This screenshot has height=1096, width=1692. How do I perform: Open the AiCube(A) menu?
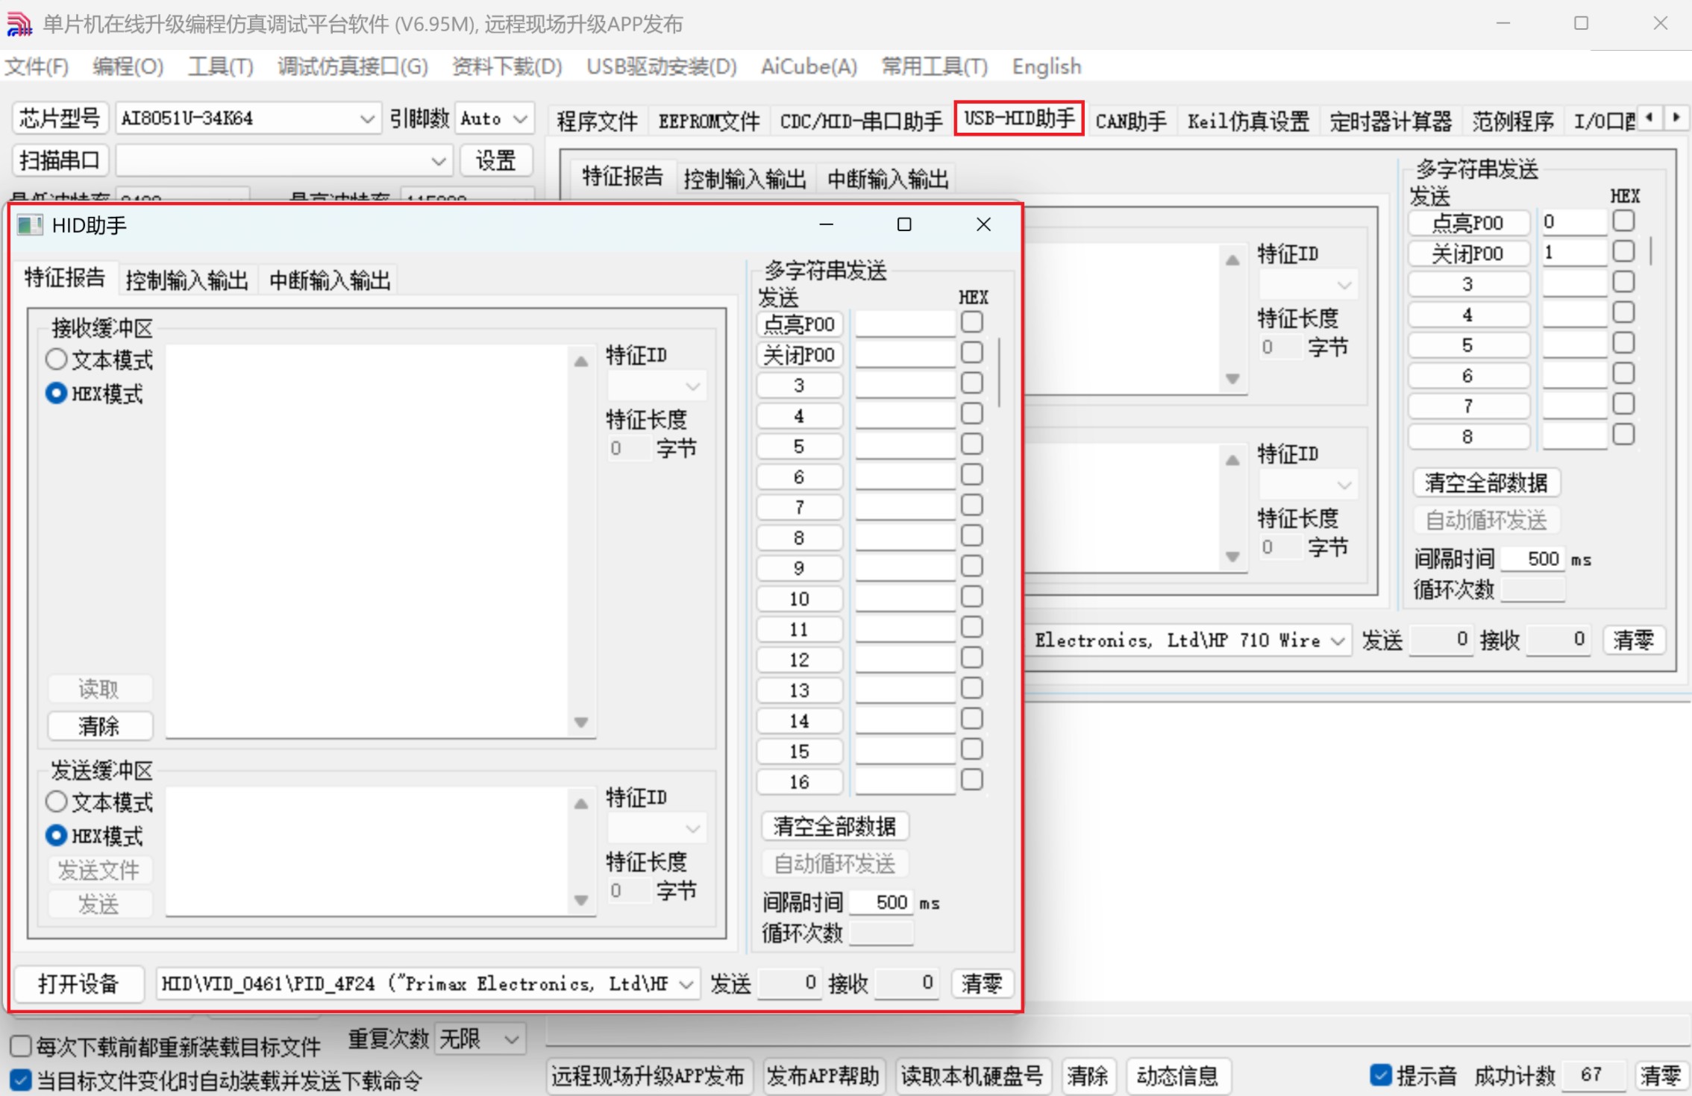pyautogui.click(x=809, y=66)
